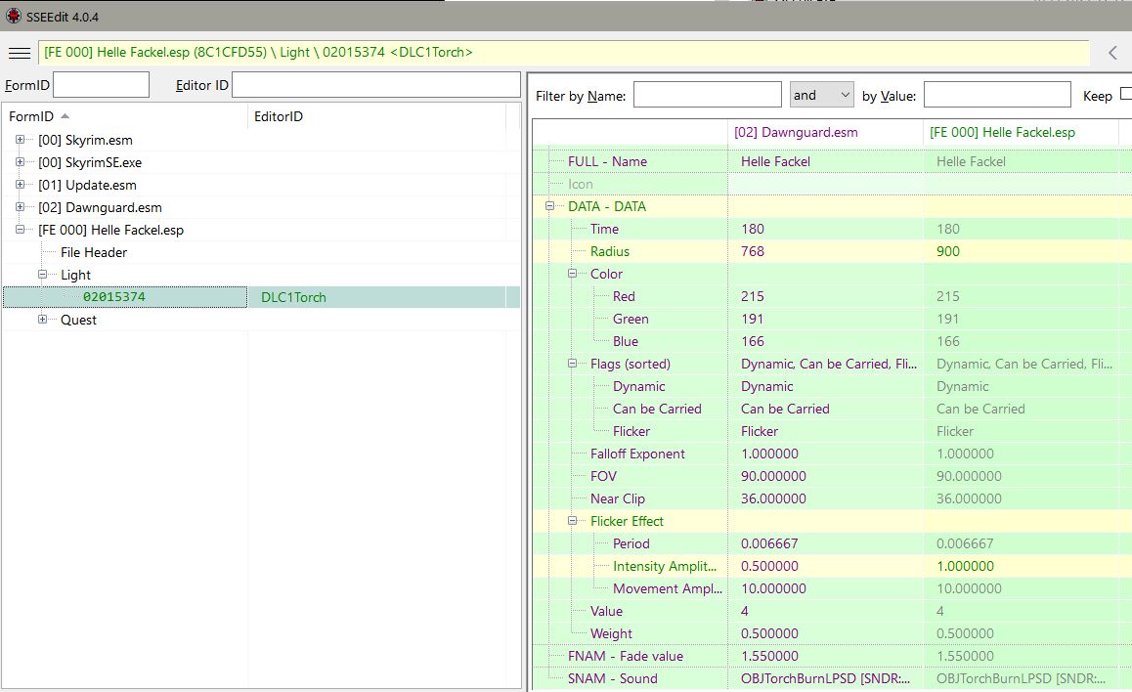The image size is (1132, 692).
Task: Collapse the Flicker Effect subsection
Action: coord(573,521)
